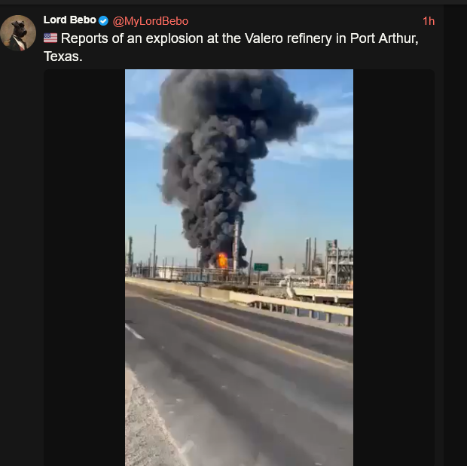Click the word Texas in the tweet
This screenshot has height=466, width=467.
tap(63, 56)
